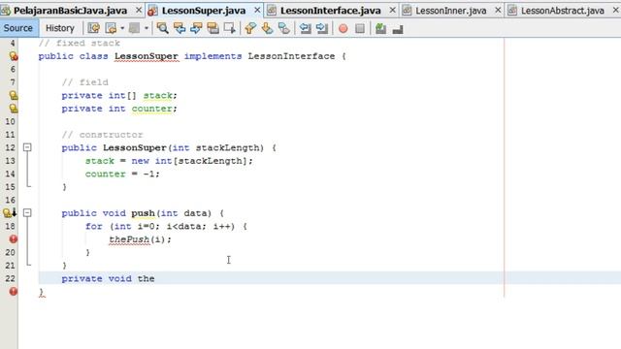The image size is (621, 349).
Task: Collapse the LessonSuper constructor fold
Action: (27, 147)
